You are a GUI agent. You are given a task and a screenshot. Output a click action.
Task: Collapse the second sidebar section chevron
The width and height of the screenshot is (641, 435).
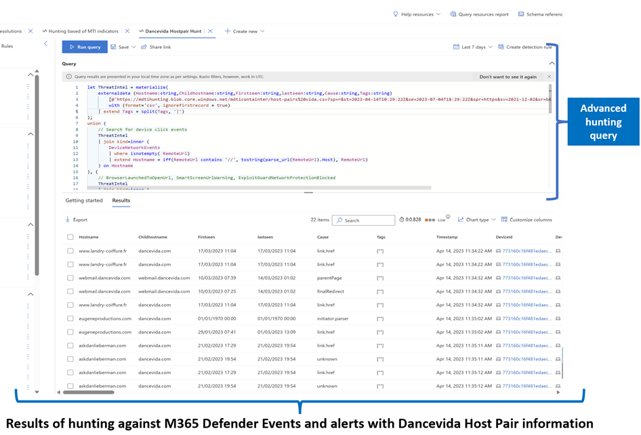tap(30, 134)
